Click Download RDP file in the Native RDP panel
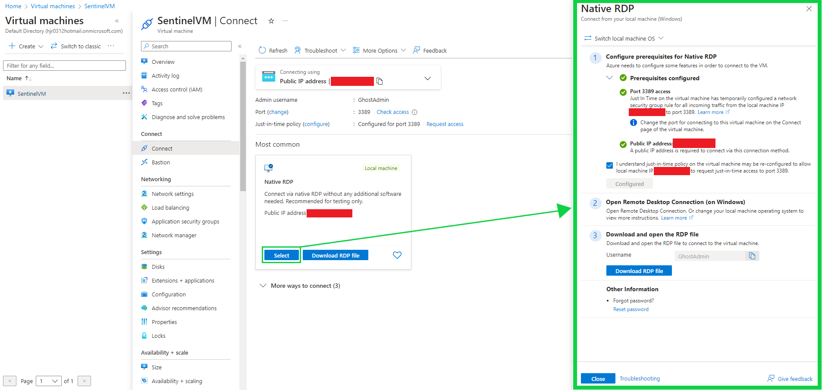Image resolution: width=822 pixels, height=390 pixels. (639, 271)
